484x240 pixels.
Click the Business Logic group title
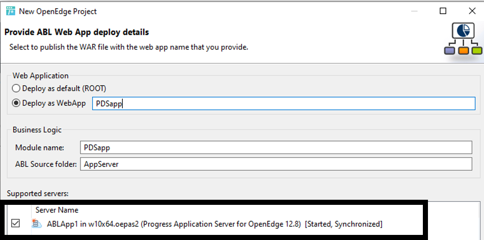[x=37, y=130]
